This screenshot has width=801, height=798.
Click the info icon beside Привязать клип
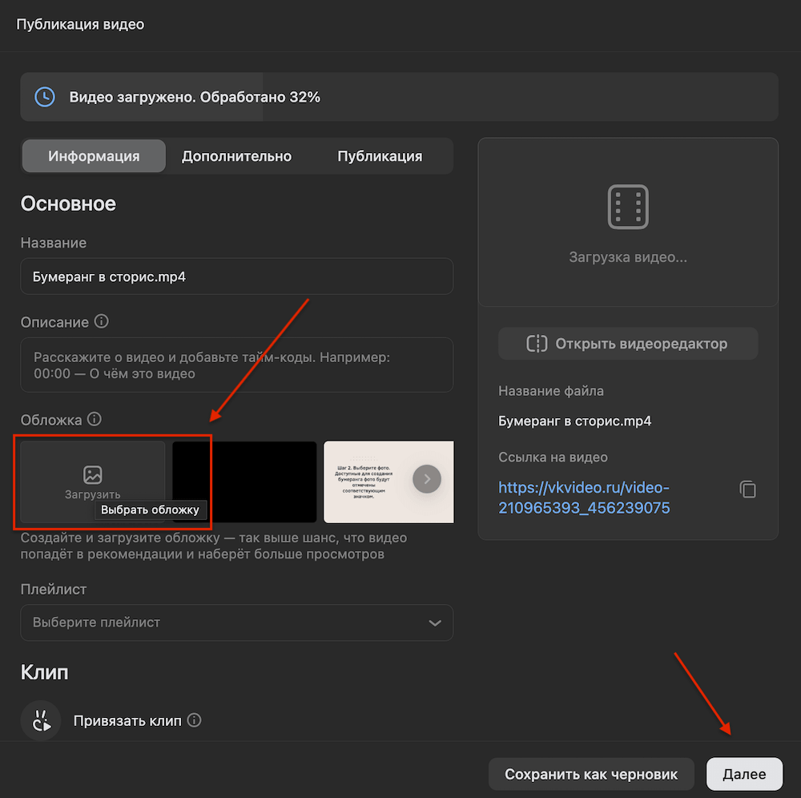[x=194, y=719]
